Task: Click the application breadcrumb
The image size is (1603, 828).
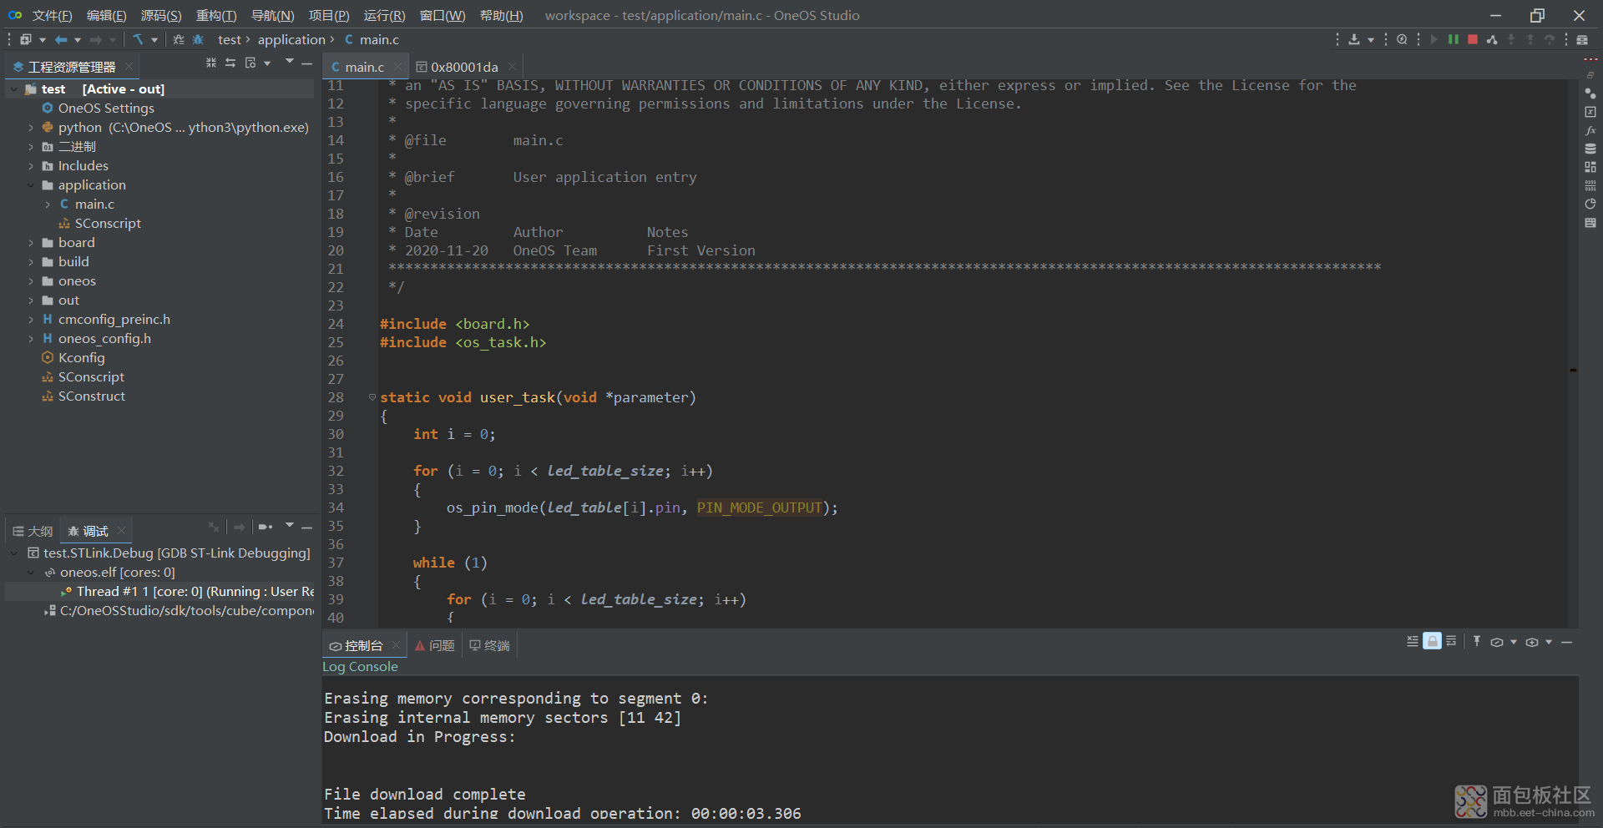Action: click(x=291, y=39)
